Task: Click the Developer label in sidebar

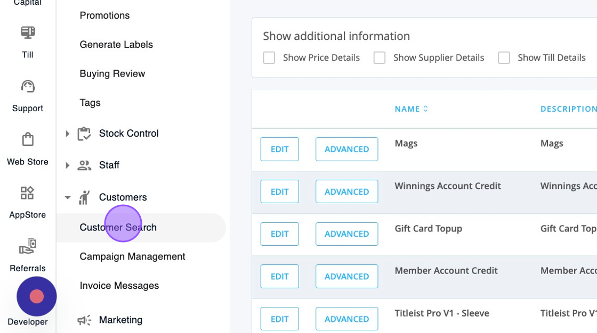Action: tap(28, 322)
